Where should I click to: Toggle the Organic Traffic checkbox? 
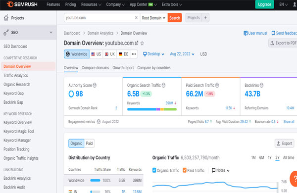tap(154, 170)
